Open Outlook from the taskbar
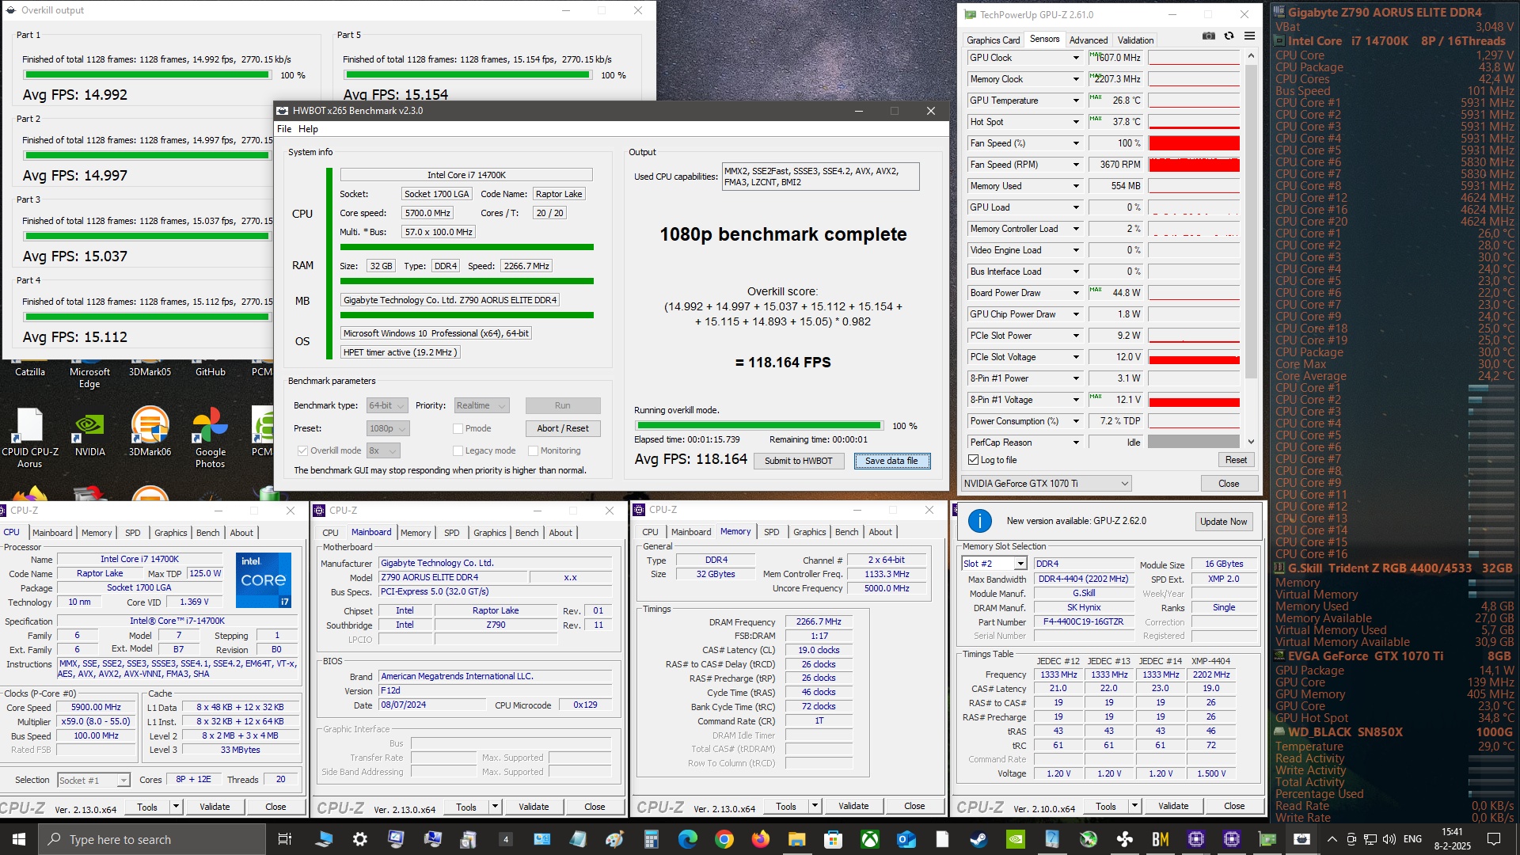Screen dimensions: 1520x855 (906, 839)
